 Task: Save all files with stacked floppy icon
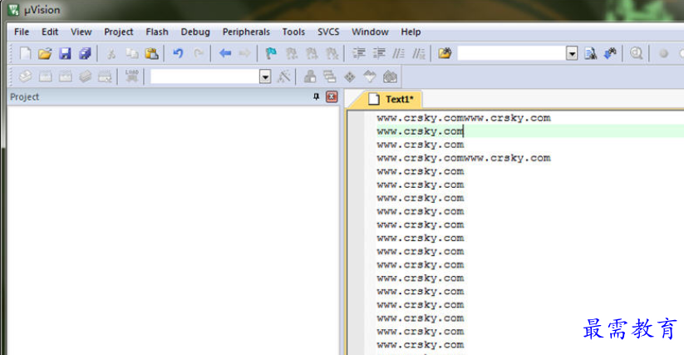coord(85,54)
